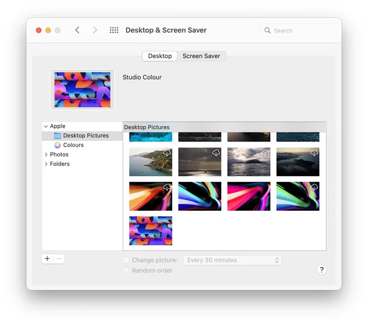This screenshot has width=368, height=325.
Task: Switch to the Screen Saver tab
Action: (x=201, y=56)
